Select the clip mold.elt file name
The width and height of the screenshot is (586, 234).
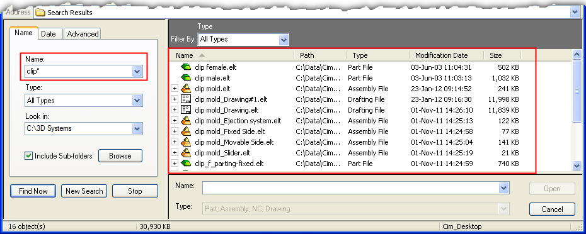212,89
